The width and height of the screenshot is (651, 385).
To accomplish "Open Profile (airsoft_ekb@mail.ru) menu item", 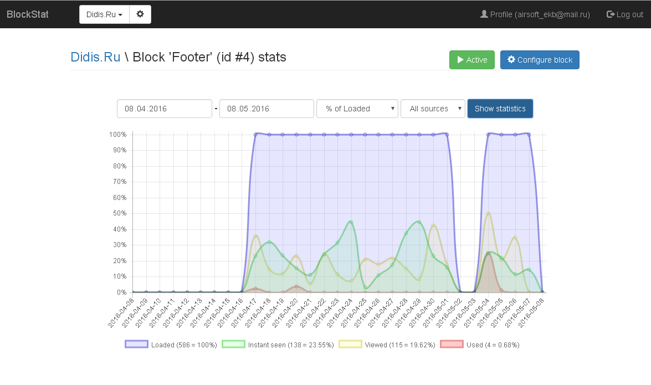I will 540,14.
